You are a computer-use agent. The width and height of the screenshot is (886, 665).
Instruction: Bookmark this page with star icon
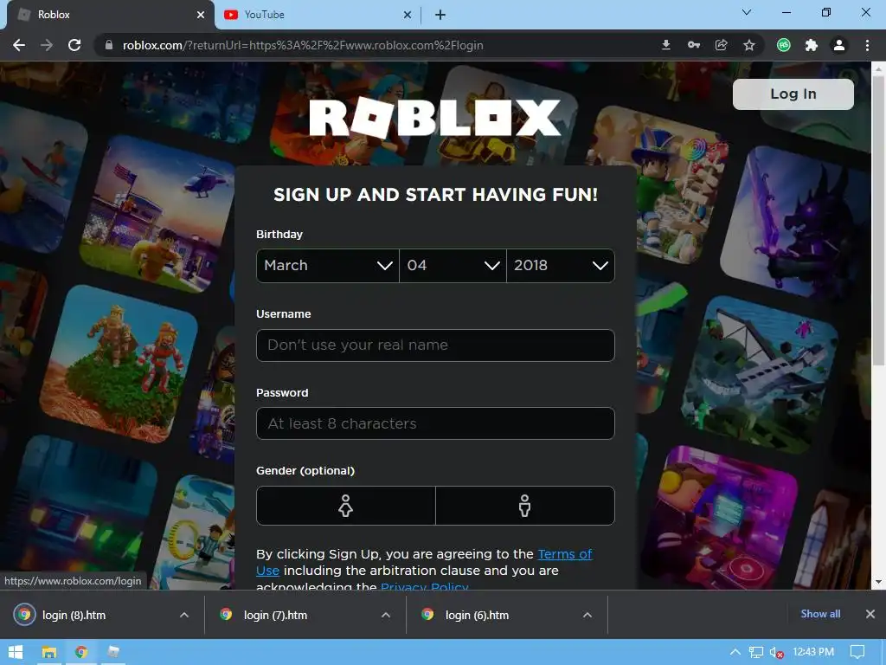coord(749,45)
